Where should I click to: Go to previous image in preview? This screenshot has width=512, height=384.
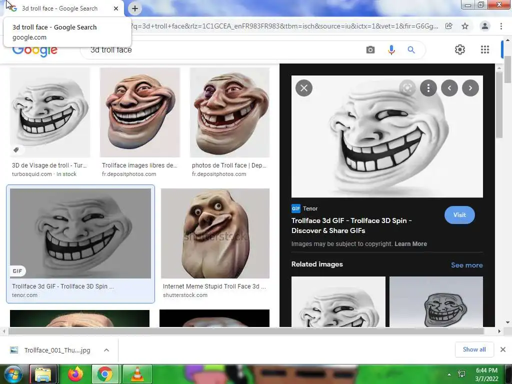click(449, 88)
